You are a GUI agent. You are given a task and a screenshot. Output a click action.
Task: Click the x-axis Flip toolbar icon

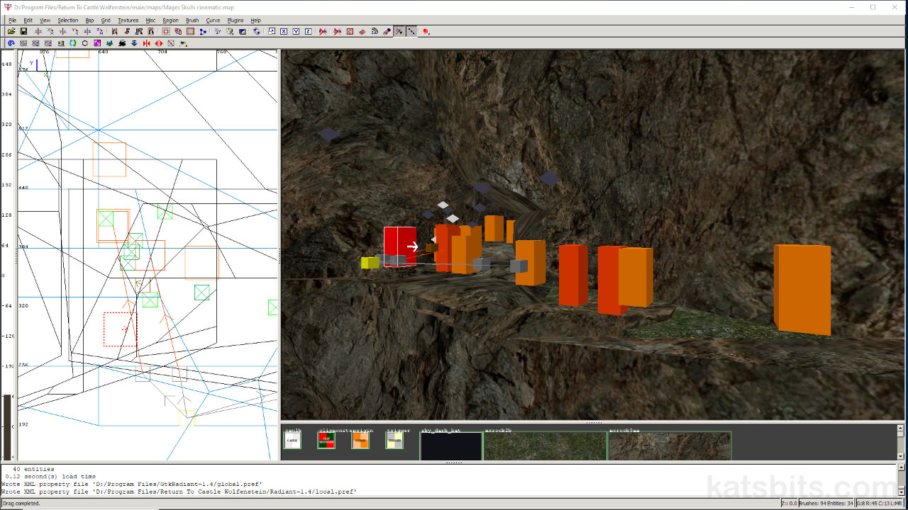(x=38, y=31)
